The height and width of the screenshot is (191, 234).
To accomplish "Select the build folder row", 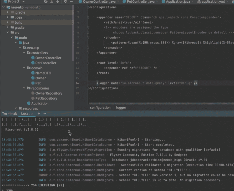I will (37, 22).
